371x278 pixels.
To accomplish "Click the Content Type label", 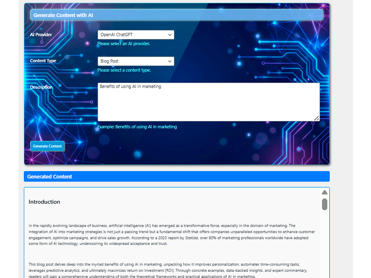I will [43, 61].
